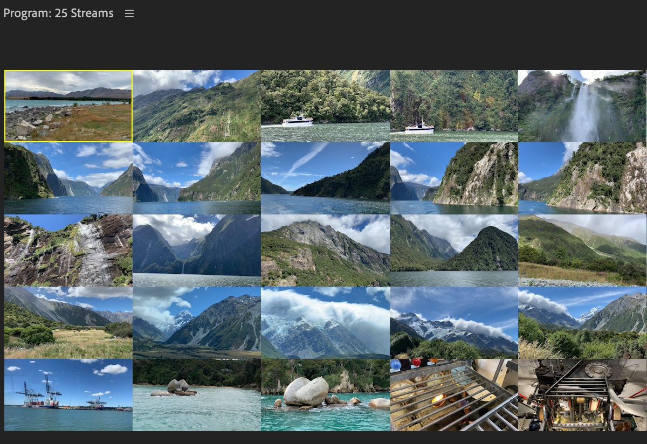The height and width of the screenshot is (444, 647).
Task: Select the cloud-covered glacier close-up stream
Action: (x=325, y=323)
